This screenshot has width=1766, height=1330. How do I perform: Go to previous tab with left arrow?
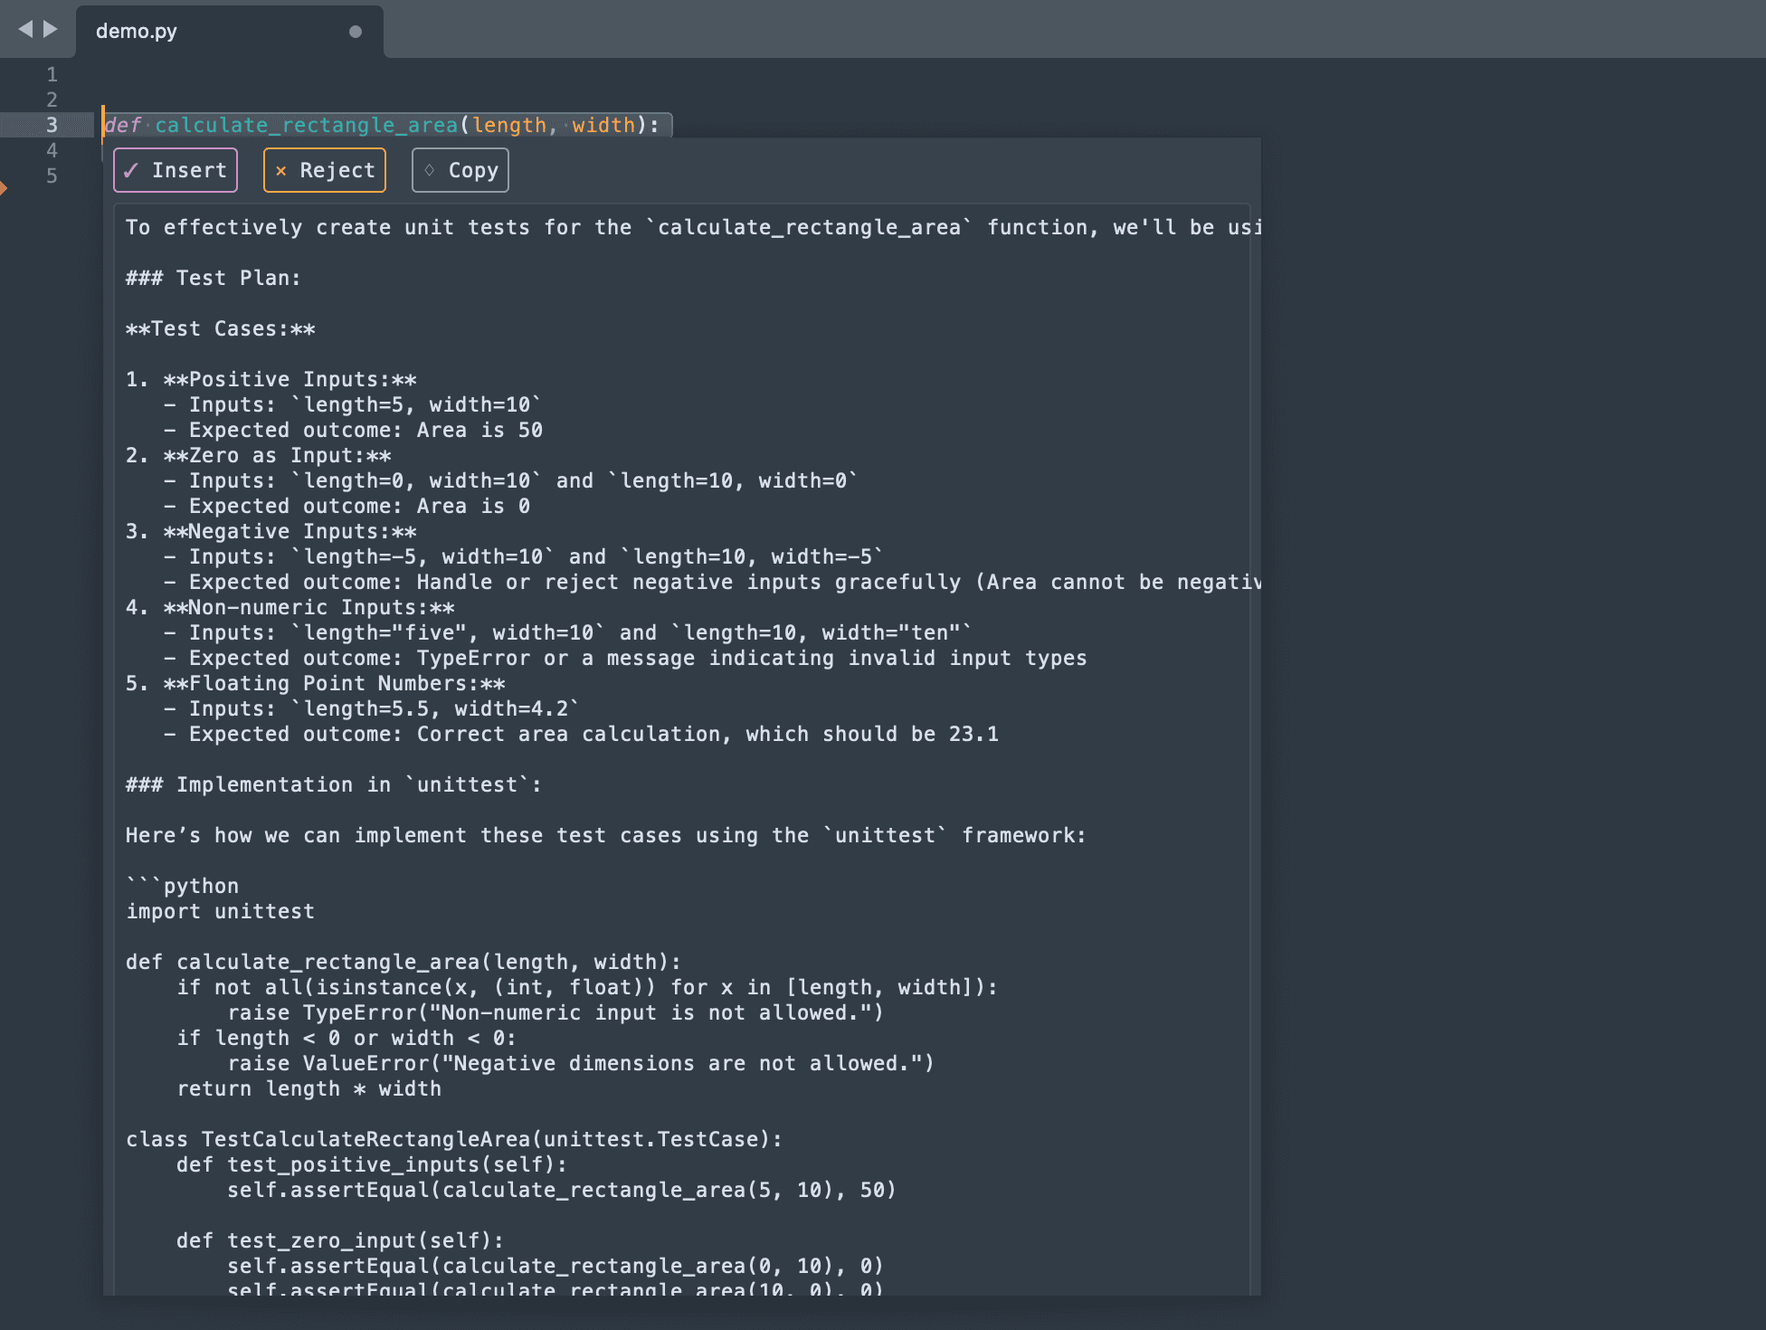coord(25,29)
